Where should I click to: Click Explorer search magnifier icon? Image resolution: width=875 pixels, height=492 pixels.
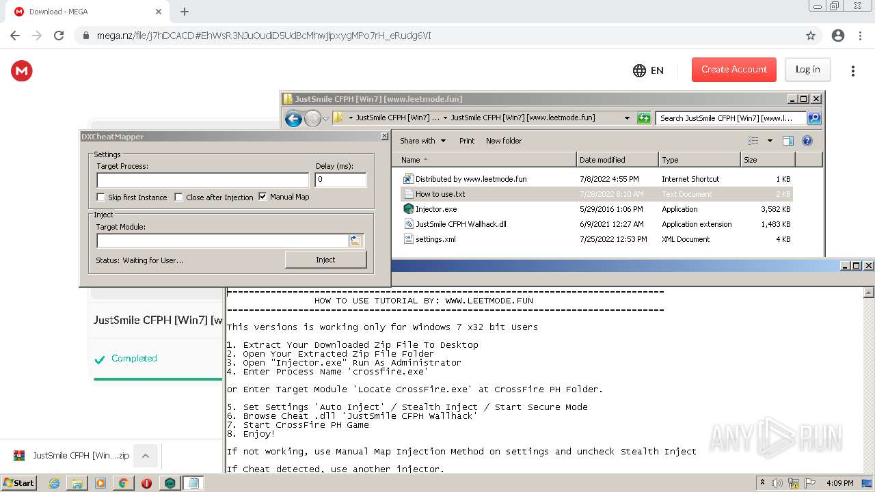[x=814, y=118]
